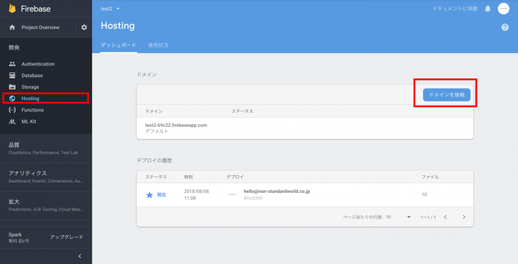Click the deploy avatar next to email
This screenshot has height=264, width=518.
(232, 195)
